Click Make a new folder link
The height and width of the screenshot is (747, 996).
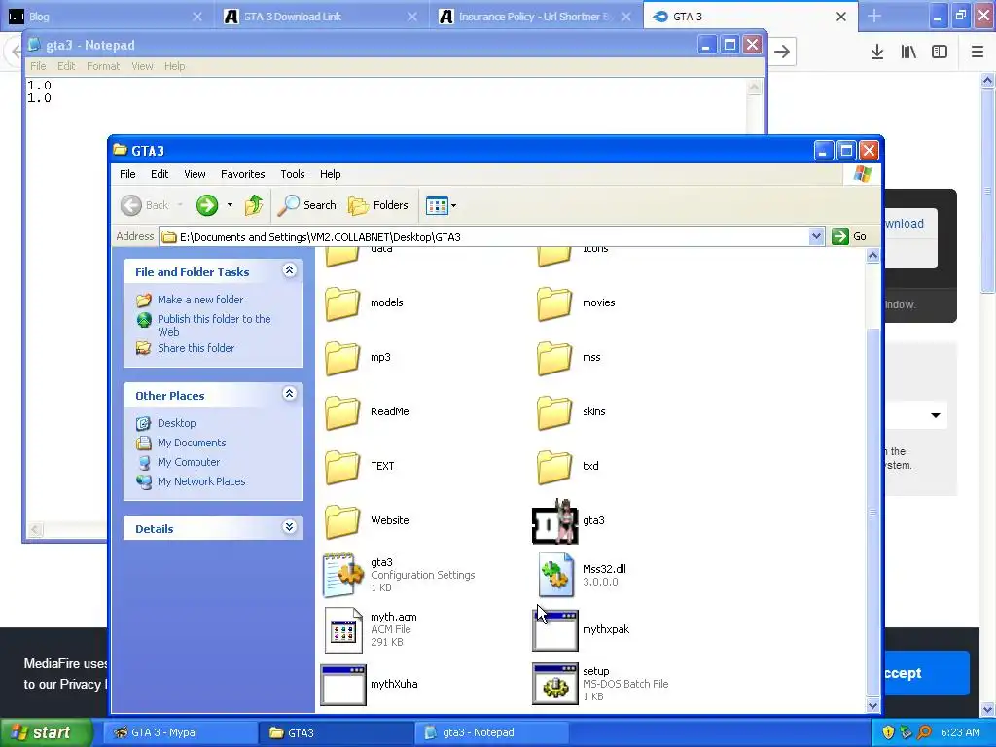coord(200,300)
